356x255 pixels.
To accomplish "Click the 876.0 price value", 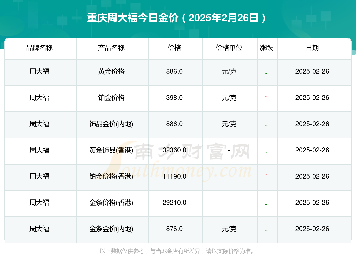I will coord(174,229).
